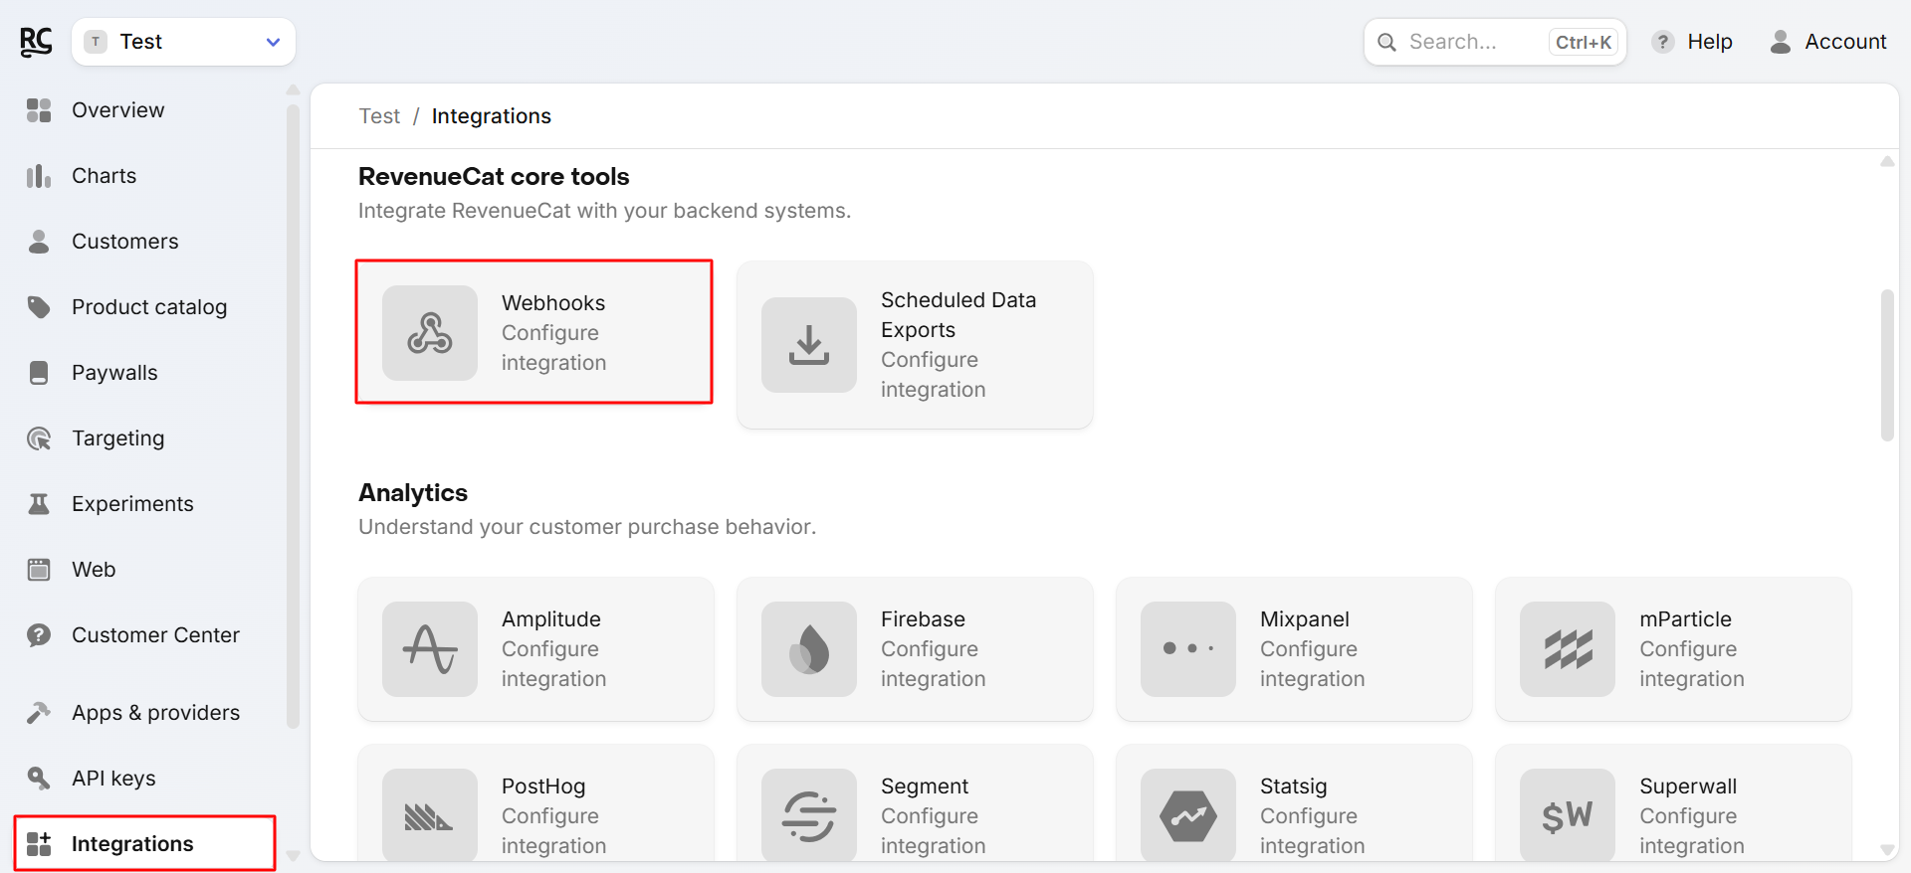Click the Test breadcrumb link

(379, 116)
